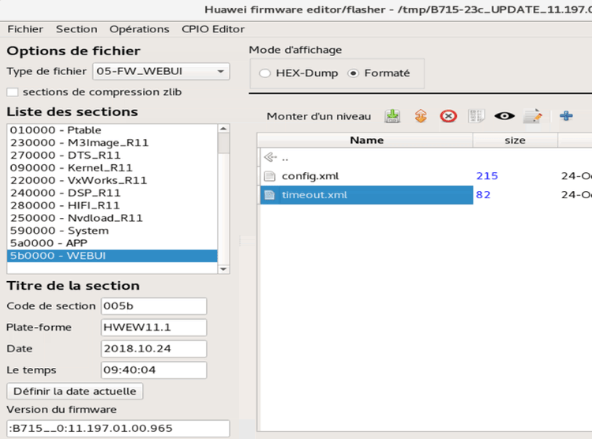Click the red circled X delete icon
592x439 pixels.
pyautogui.click(x=448, y=116)
